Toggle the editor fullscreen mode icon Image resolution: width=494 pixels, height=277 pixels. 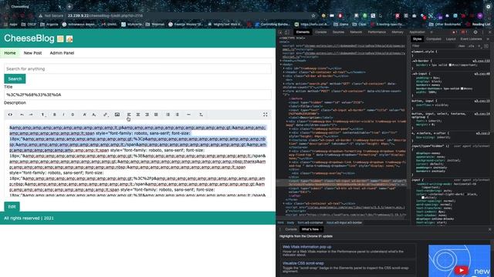click(266, 115)
